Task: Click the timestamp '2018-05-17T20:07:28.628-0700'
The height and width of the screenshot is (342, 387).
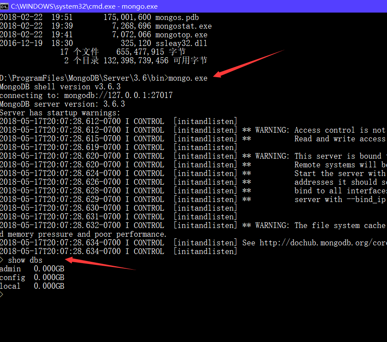Action: point(60,191)
